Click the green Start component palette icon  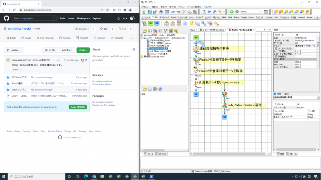(151, 23)
